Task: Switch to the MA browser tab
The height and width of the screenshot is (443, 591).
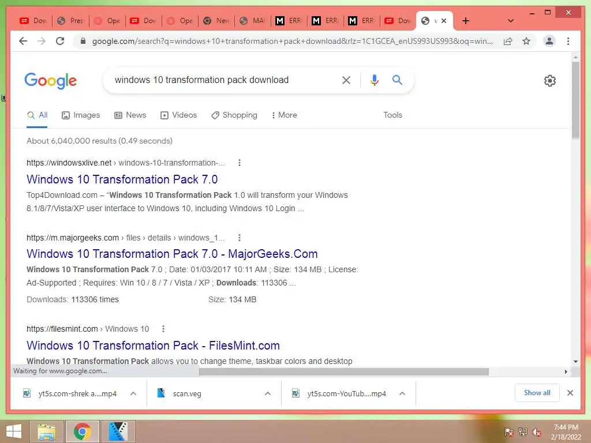Action: (253, 21)
